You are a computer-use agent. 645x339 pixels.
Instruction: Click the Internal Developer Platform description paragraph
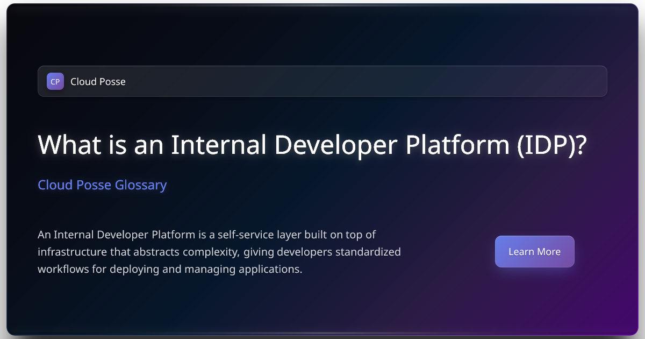point(219,252)
